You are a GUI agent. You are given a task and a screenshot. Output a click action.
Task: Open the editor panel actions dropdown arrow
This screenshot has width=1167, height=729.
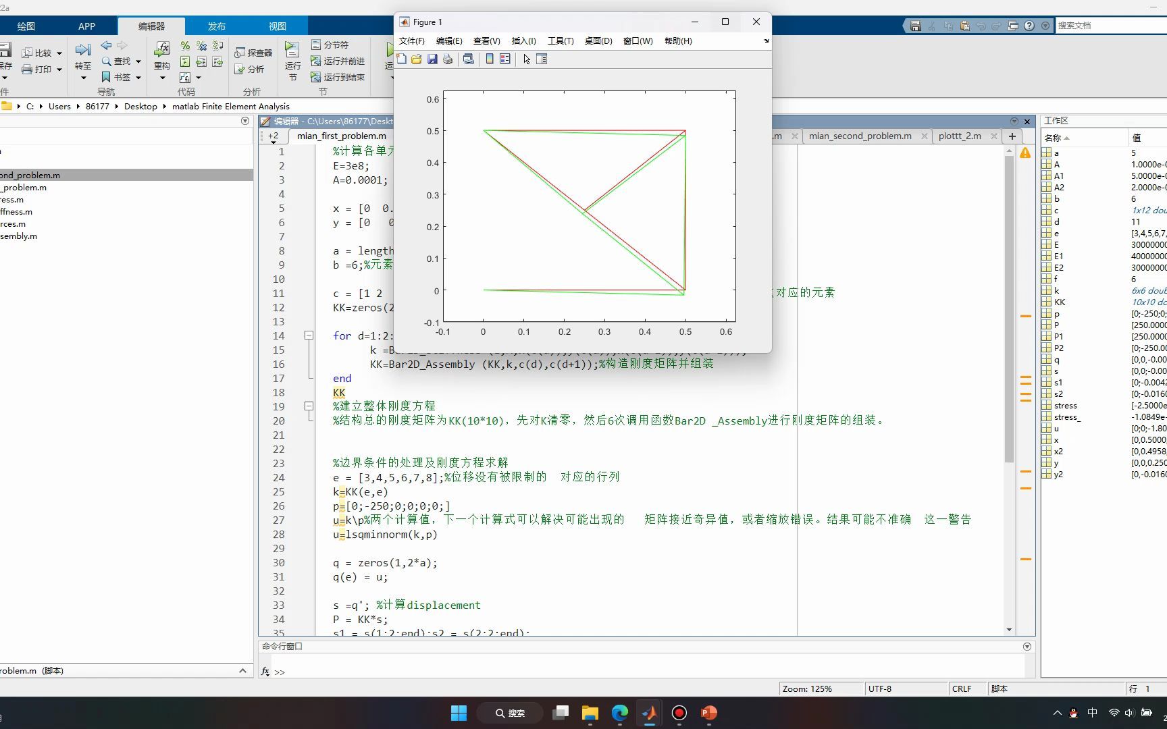coord(1014,122)
